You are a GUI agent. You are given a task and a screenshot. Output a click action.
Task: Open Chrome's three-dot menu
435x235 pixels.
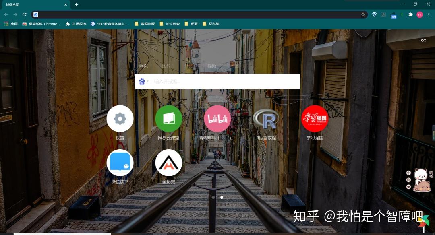(x=429, y=14)
